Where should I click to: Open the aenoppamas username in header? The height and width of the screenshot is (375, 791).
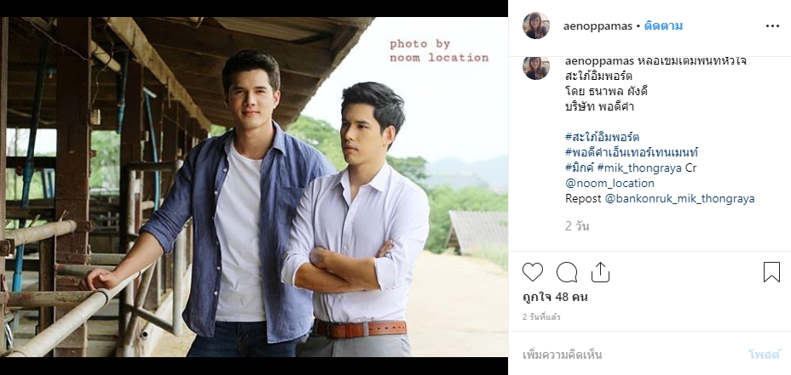point(598,26)
